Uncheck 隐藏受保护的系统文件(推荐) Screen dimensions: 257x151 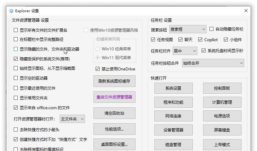click(x=16, y=59)
